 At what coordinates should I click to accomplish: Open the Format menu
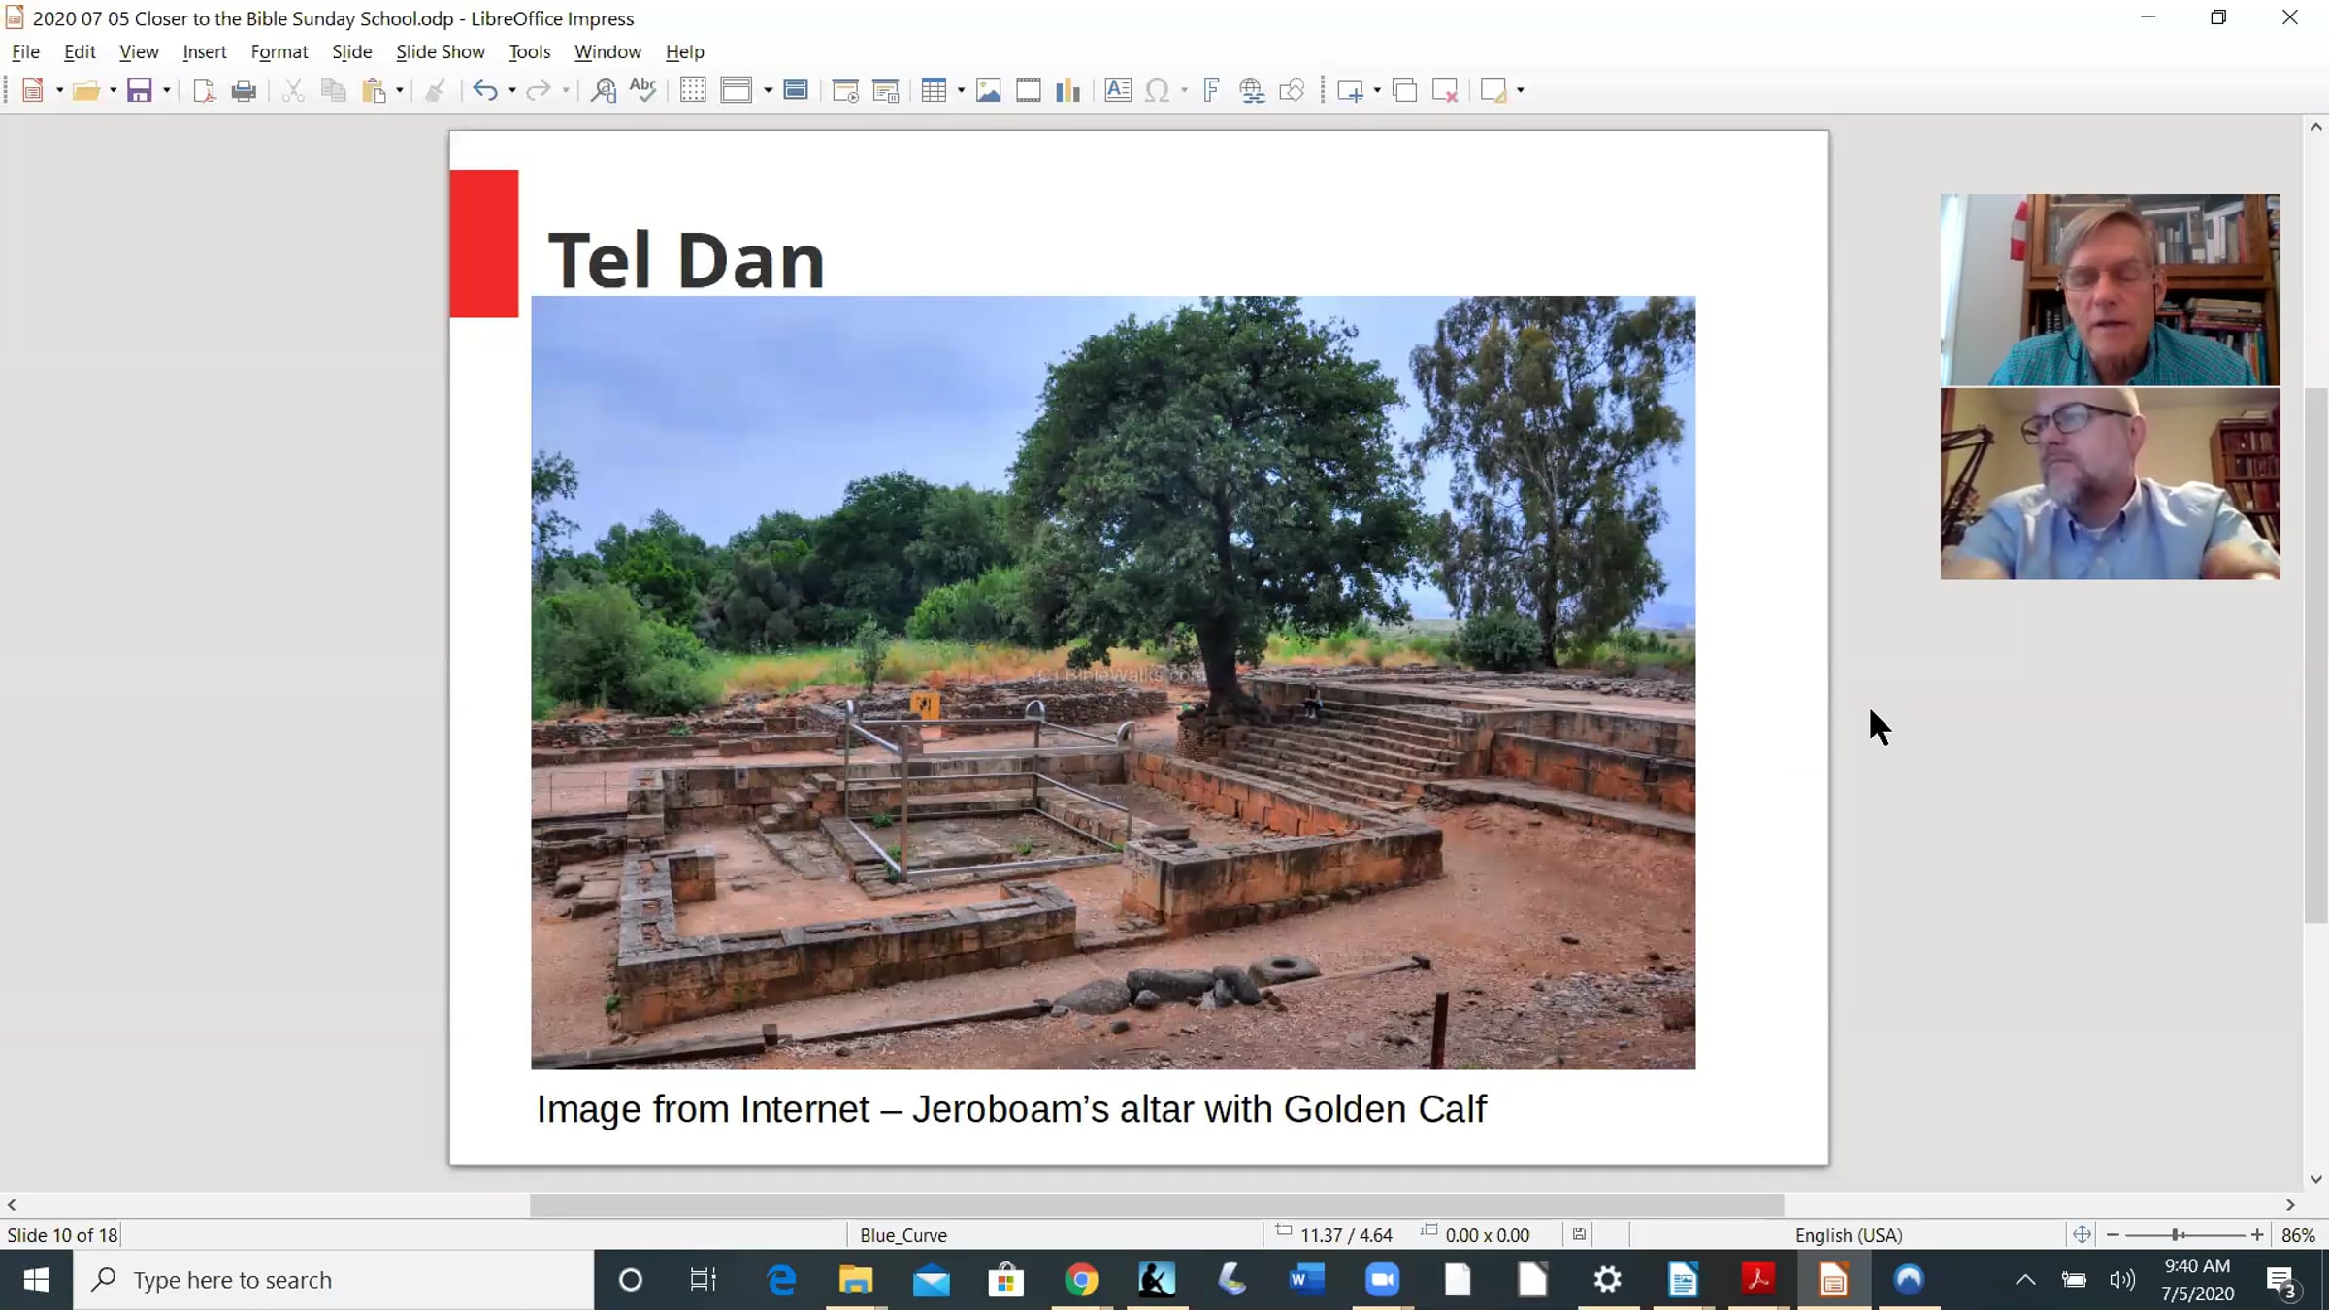(x=279, y=51)
